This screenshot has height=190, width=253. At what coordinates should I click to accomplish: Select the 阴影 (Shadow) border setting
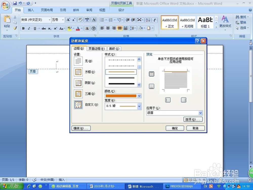[78, 83]
